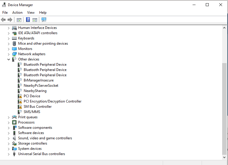Open the Action menu
Viewport: 228px width, 165px height.
click(17, 13)
